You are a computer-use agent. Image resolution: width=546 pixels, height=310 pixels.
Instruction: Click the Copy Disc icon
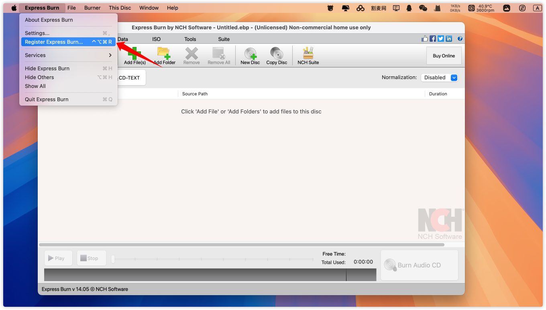pos(277,55)
